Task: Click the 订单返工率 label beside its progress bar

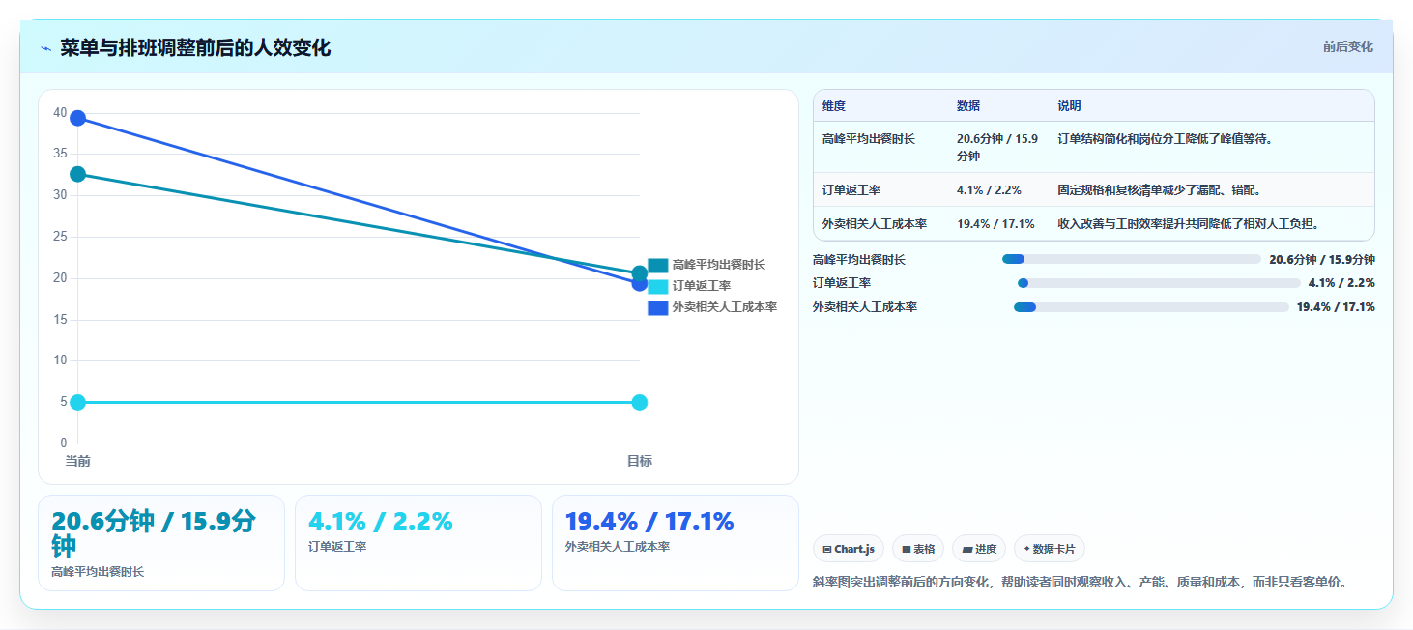Action: point(842,283)
